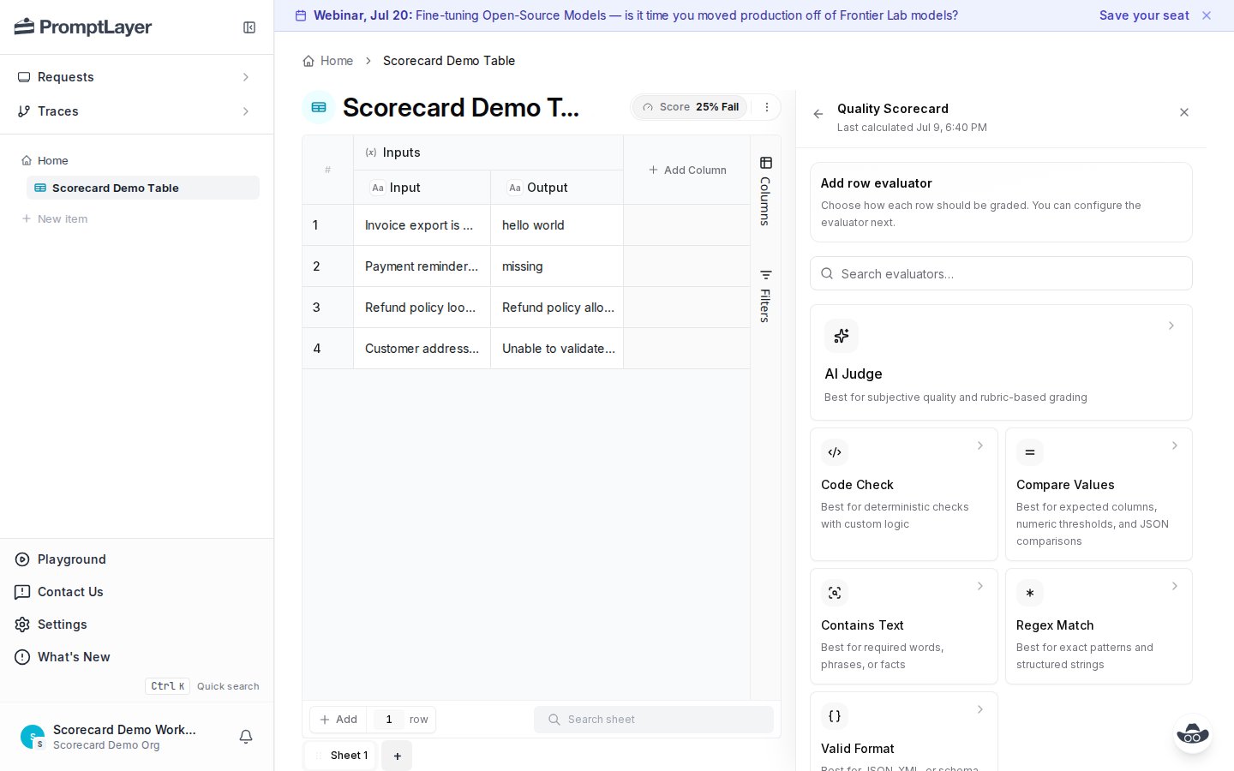Click the Code Check code icon
Screen dimensions: 1234x771
pyautogui.click(x=835, y=452)
